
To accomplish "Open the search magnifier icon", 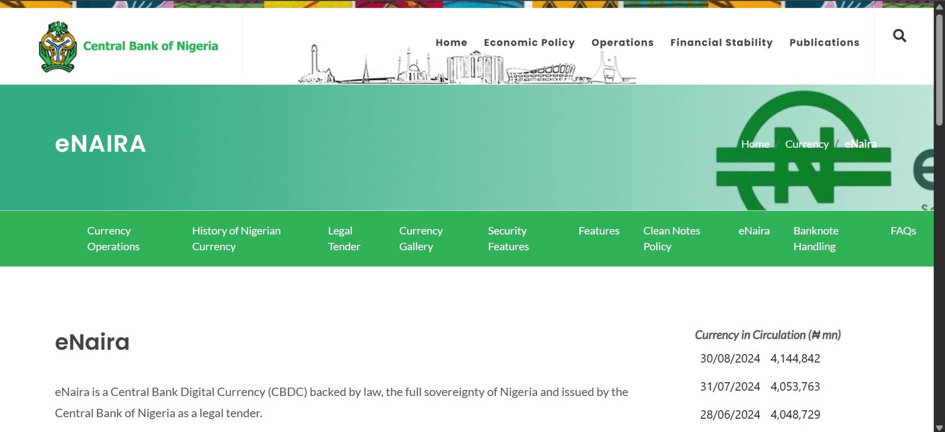I will tap(900, 35).
